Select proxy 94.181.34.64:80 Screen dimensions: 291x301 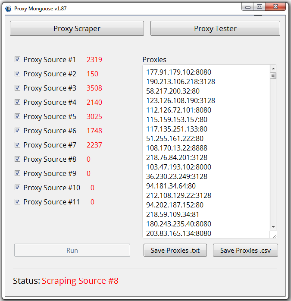coord(171,186)
